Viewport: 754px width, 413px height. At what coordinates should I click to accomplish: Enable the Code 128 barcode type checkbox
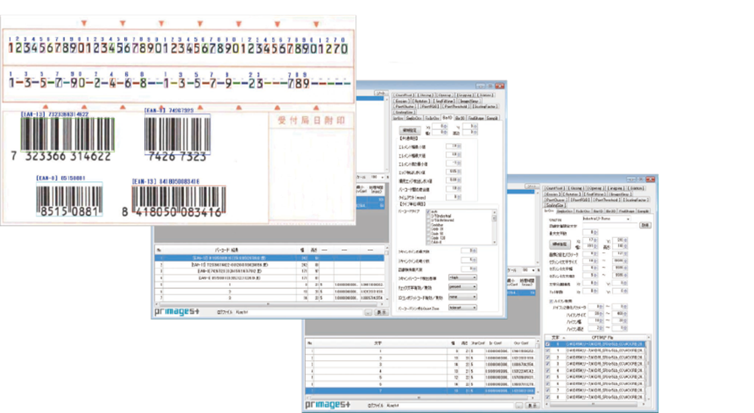point(427,237)
